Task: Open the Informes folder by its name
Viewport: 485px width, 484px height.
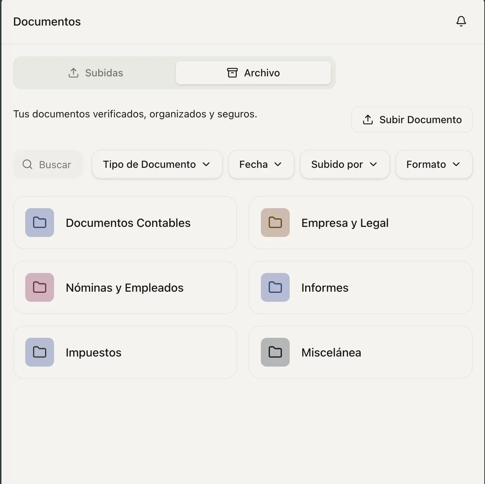Action: [325, 288]
